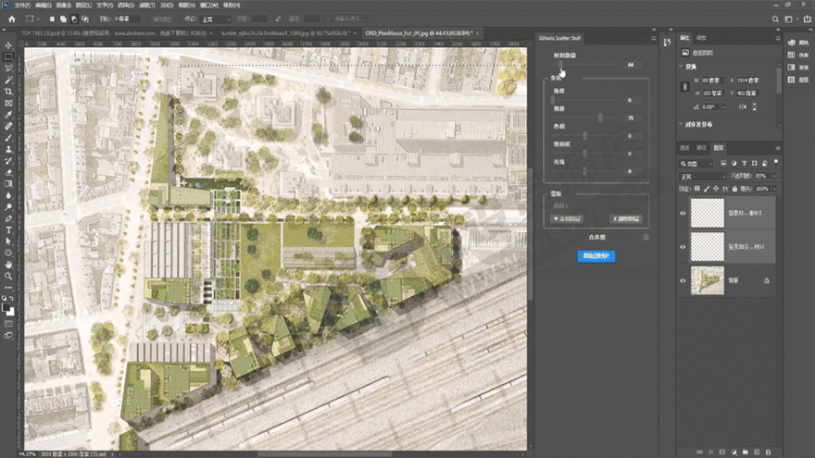The height and width of the screenshot is (458, 815).
Task: Toggle the lock position icon
Action: click(x=716, y=189)
